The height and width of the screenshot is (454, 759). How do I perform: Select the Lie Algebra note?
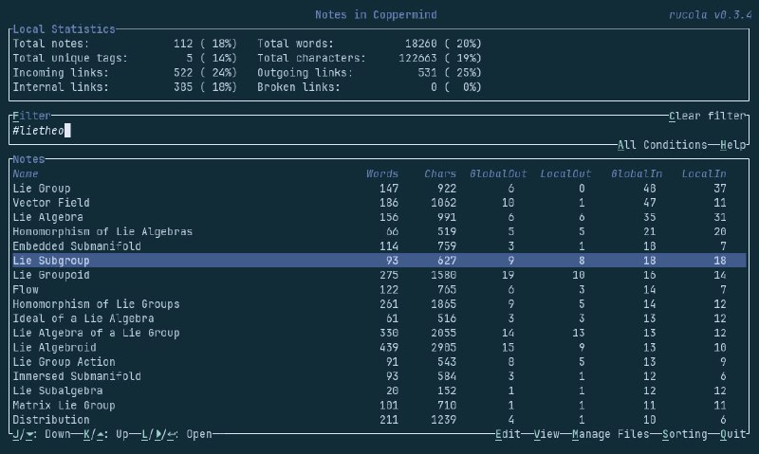click(x=379, y=218)
